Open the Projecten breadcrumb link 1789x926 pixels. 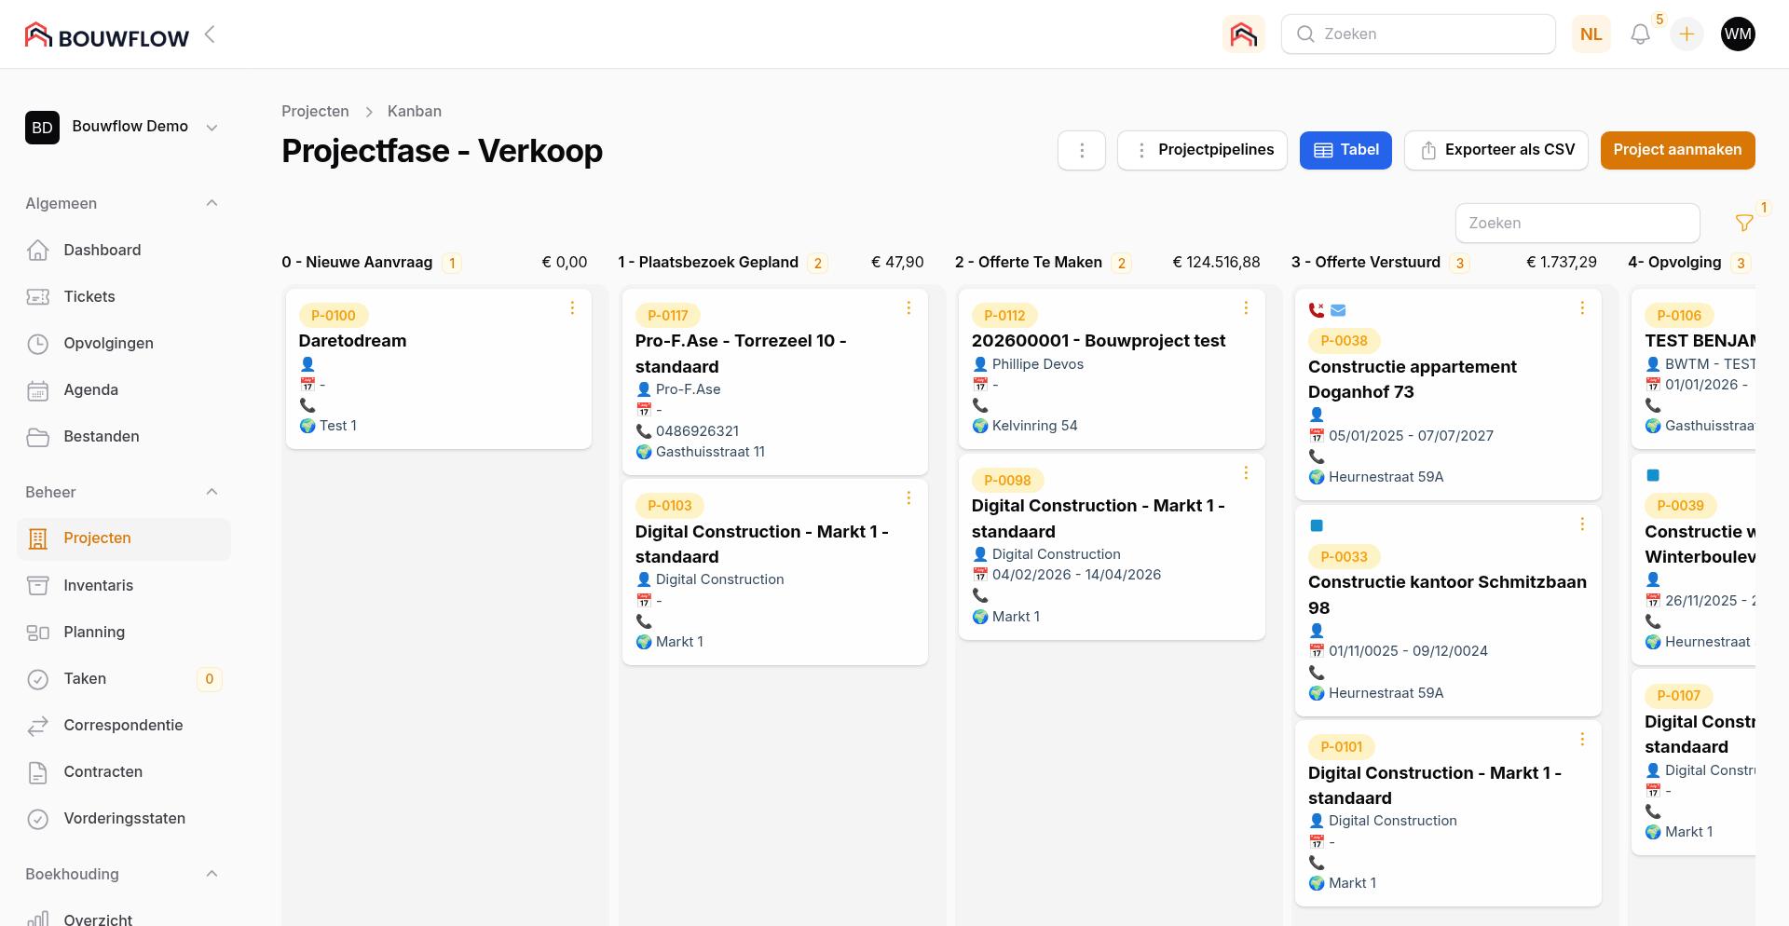pyautogui.click(x=314, y=111)
